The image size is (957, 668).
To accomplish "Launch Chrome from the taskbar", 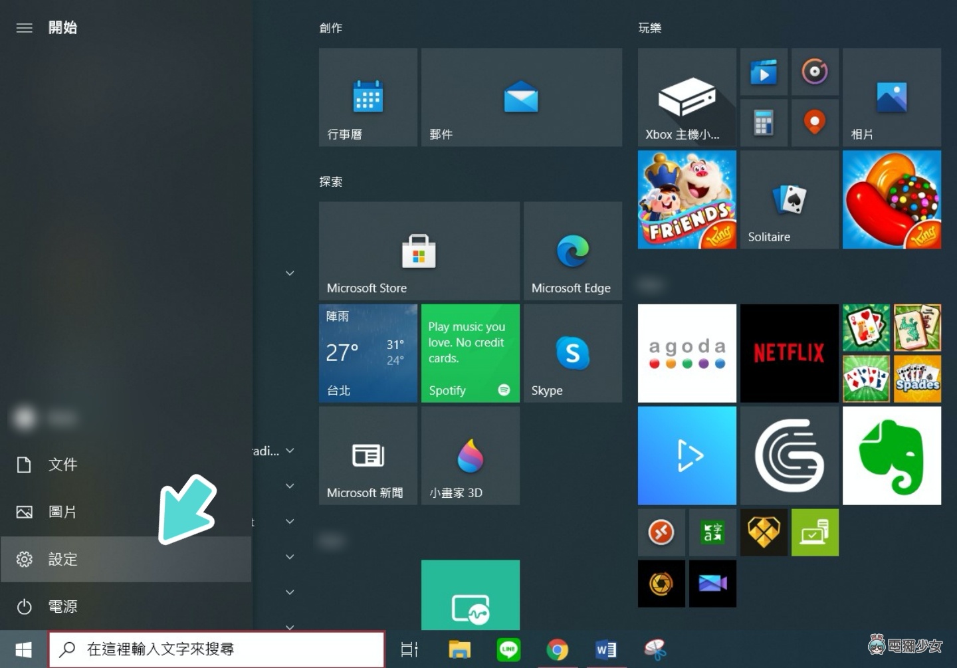I will (x=558, y=649).
